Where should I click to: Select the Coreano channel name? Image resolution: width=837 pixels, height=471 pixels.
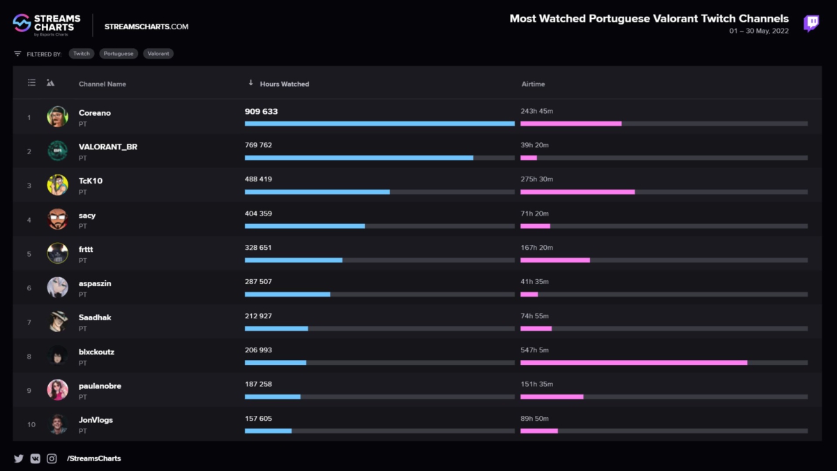[x=95, y=113]
